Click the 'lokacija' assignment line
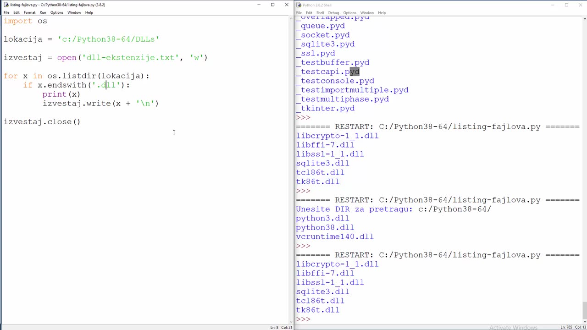 click(x=81, y=39)
